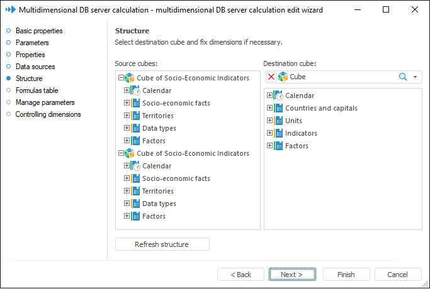Click the < Back button

[240, 275]
